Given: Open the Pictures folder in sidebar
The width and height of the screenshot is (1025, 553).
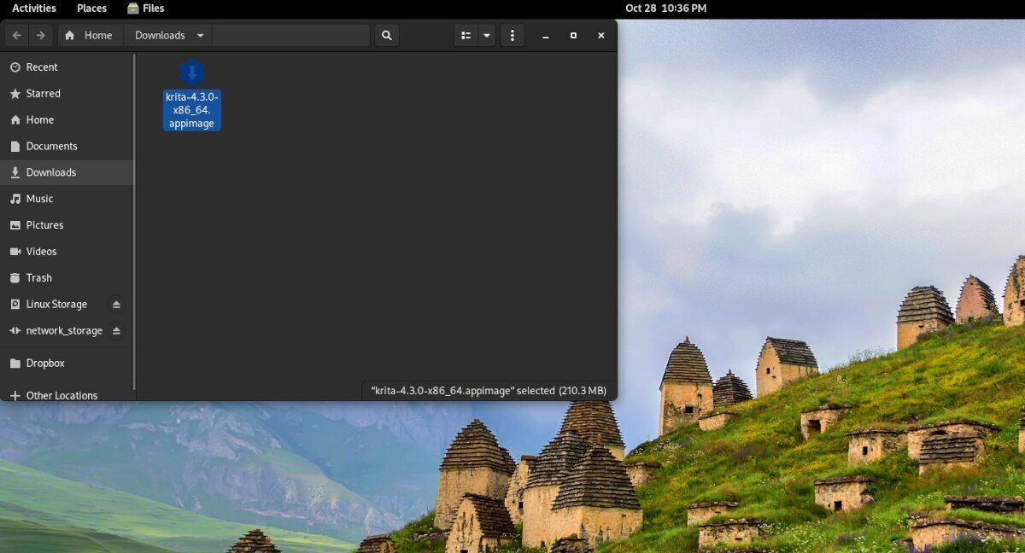Looking at the screenshot, I should (x=44, y=224).
